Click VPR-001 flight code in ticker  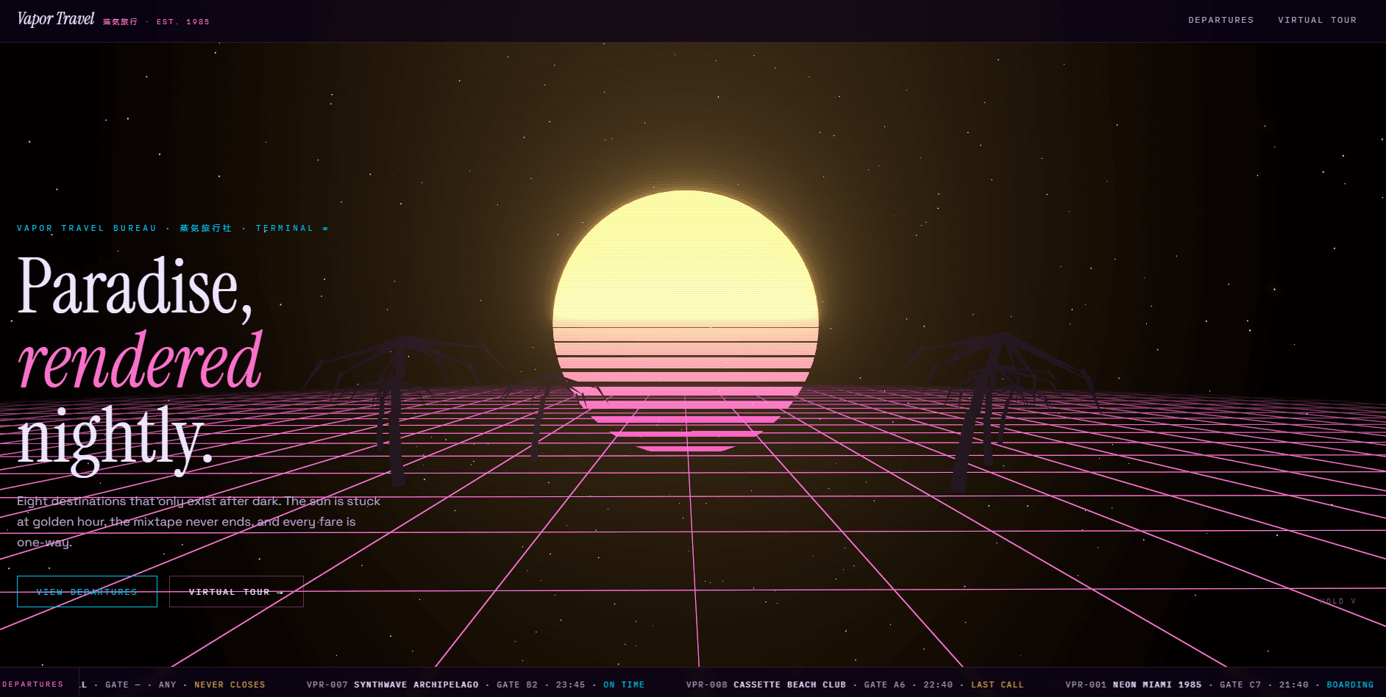point(1086,685)
